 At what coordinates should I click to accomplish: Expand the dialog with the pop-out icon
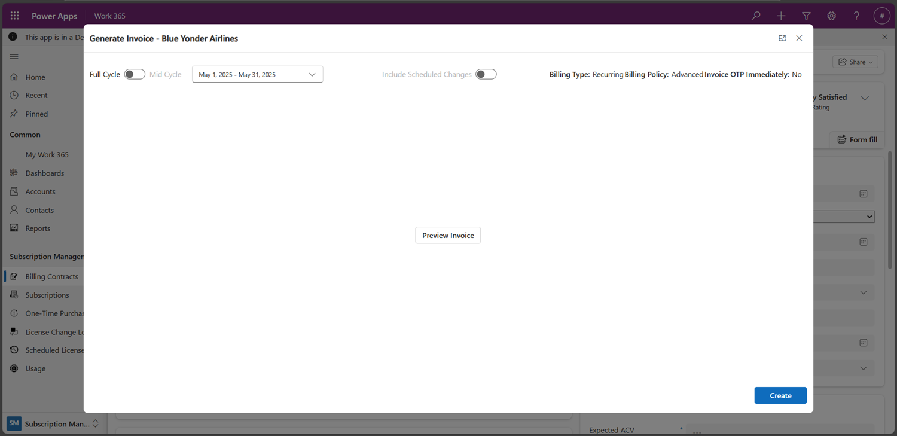point(782,38)
